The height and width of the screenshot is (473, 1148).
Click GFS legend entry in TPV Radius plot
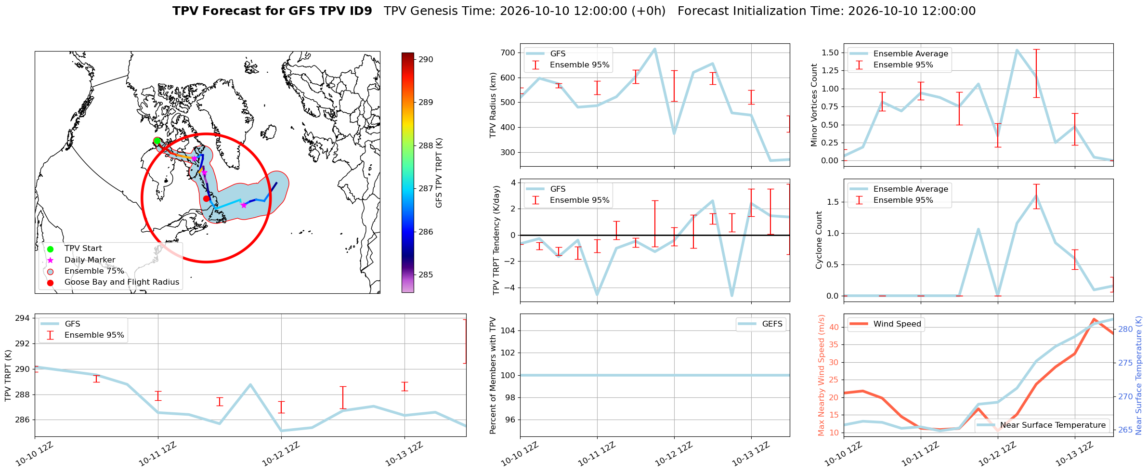(546, 54)
